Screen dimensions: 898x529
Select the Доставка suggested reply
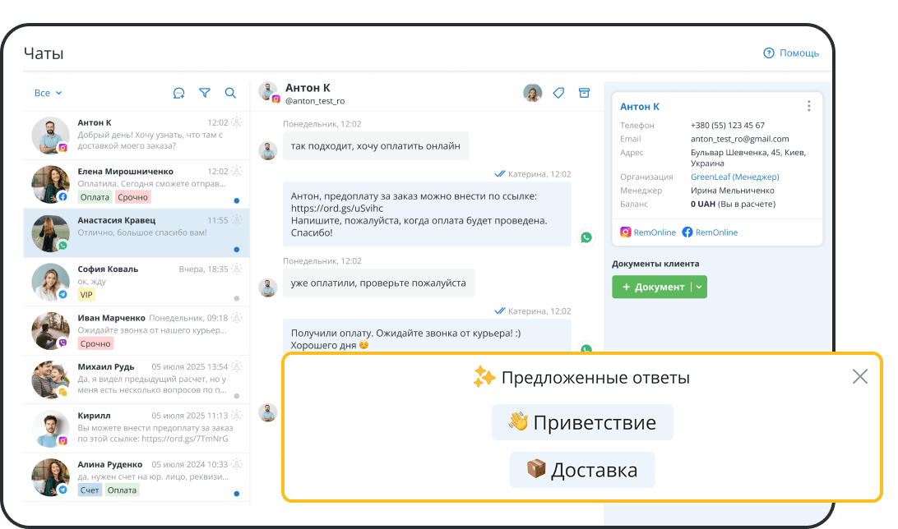tap(582, 469)
